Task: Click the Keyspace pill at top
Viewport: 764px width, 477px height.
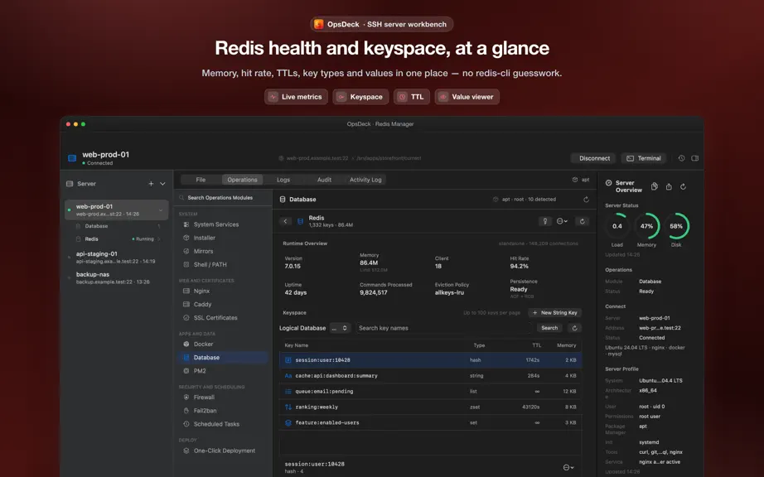Action: [360, 97]
